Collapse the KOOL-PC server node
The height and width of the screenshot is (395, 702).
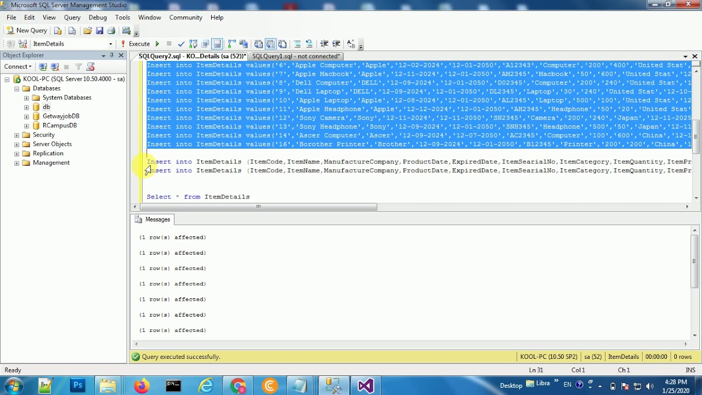[7, 79]
